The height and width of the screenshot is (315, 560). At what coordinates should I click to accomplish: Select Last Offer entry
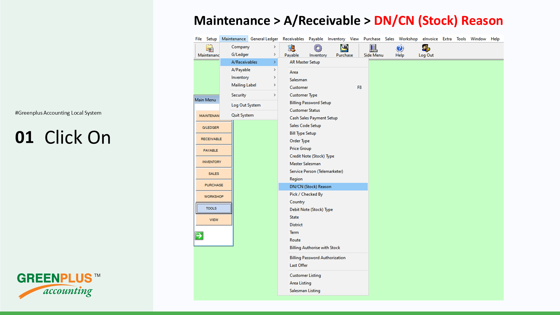coord(323,265)
